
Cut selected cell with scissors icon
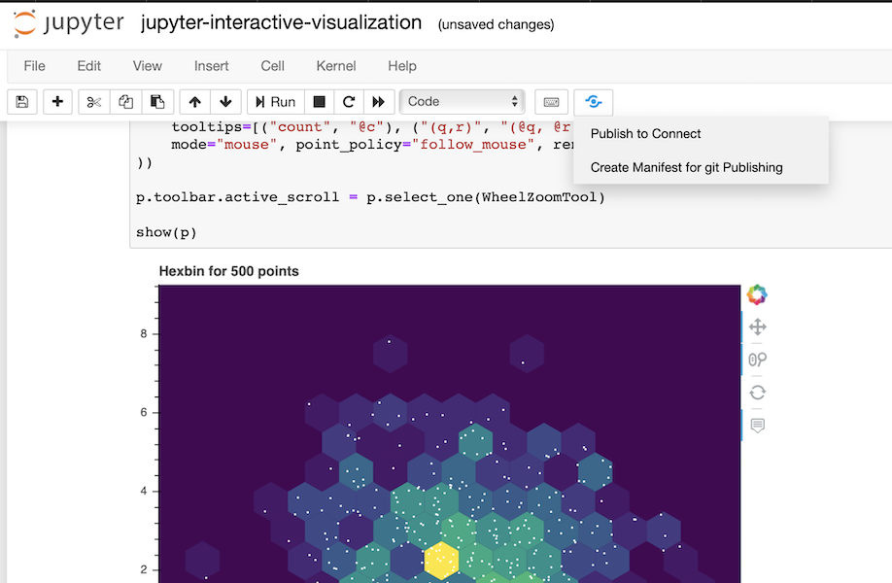tap(93, 101)
